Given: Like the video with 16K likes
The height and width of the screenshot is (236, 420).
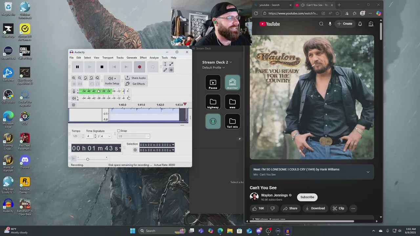Looking at the screenshot, I should pyautogui.click(x=258, y=208).
